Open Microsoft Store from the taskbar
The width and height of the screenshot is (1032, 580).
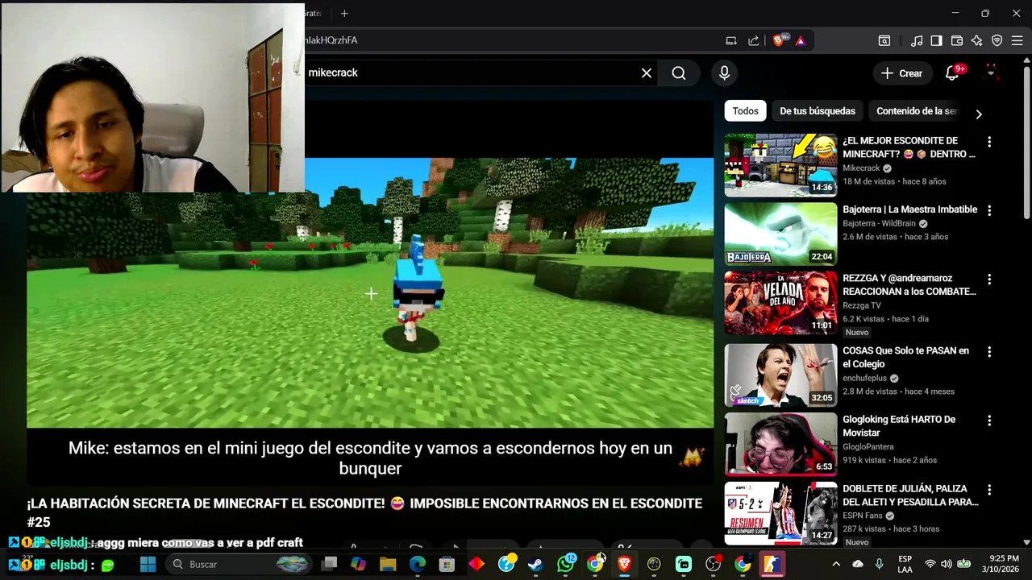tap(447, 565)
